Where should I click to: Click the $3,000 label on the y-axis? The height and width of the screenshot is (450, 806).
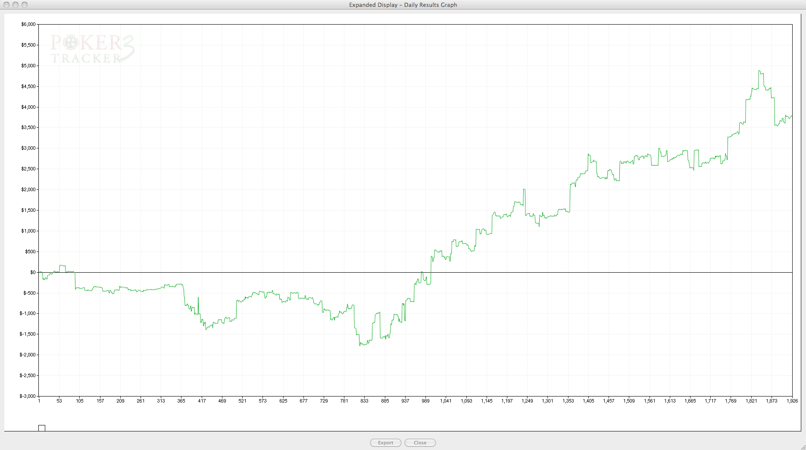point(28,148)
